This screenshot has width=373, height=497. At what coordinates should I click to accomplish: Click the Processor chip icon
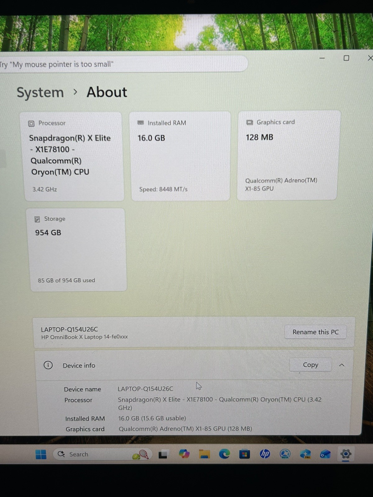(31, 124)
